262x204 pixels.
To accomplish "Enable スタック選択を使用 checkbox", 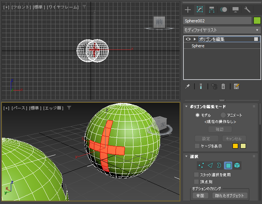I will coord(196,175).
